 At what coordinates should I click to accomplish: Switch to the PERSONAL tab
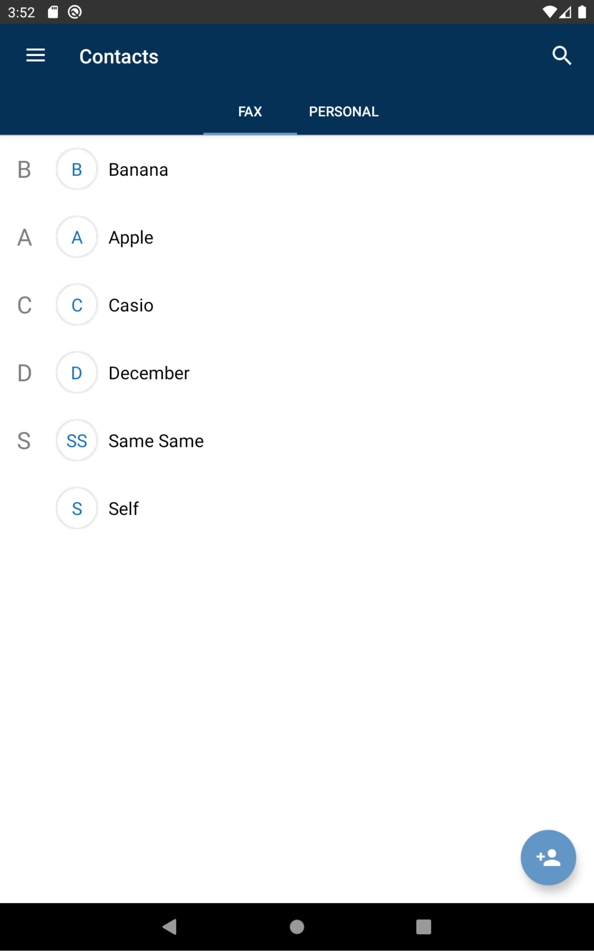(x=344, y=112)
